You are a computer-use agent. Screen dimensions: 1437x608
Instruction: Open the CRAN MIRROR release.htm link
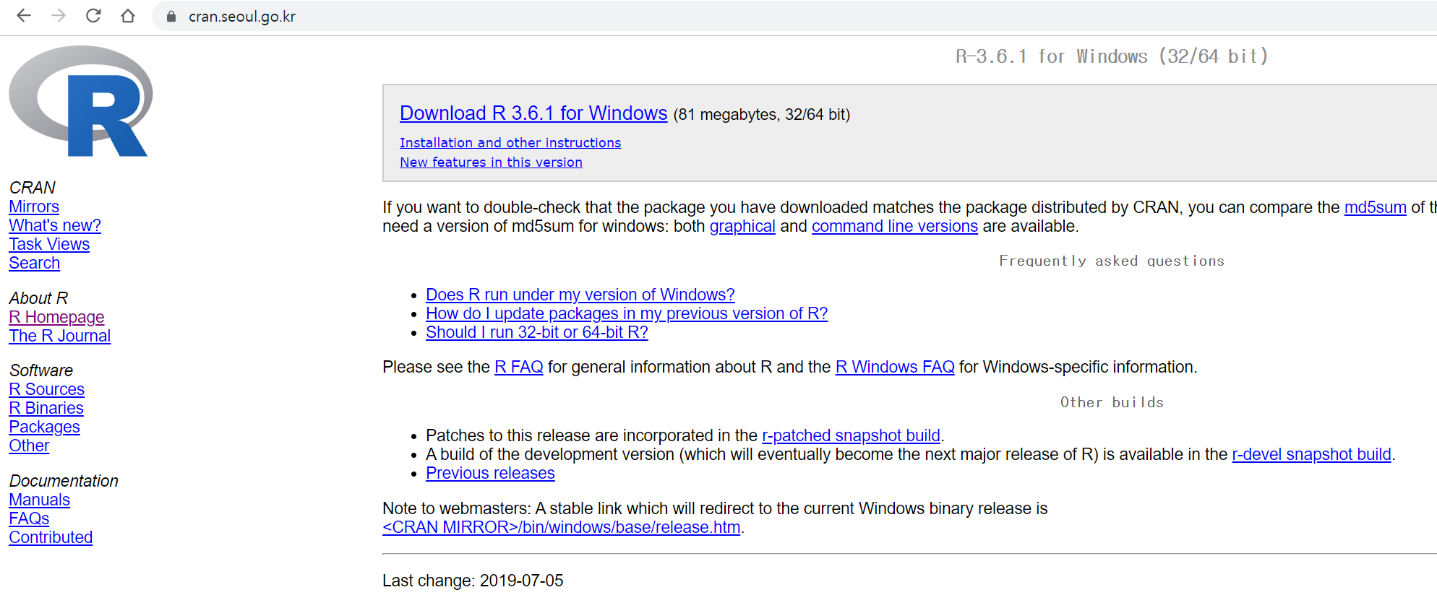point(562,527)
